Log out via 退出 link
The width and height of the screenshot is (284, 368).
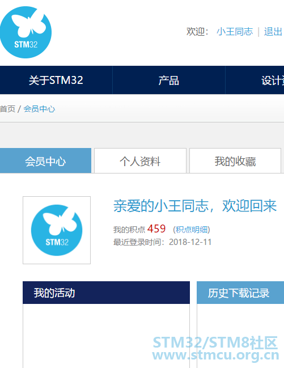click(x=273, y=31)
